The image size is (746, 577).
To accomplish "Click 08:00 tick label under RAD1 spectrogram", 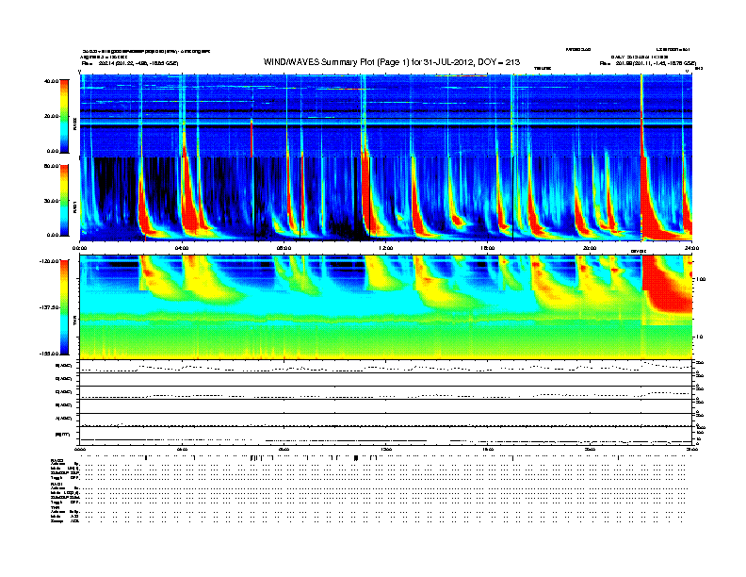I will point(284,248).
